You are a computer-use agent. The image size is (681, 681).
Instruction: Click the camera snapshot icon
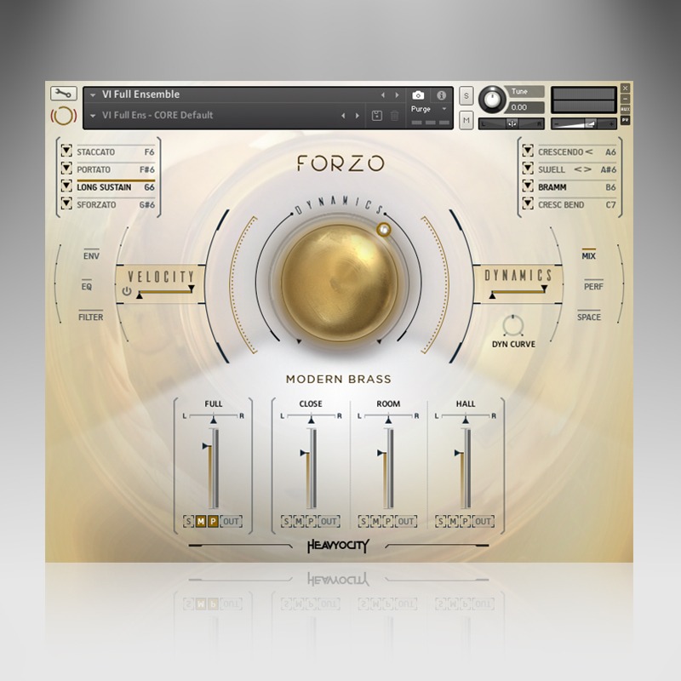[418, 95]
